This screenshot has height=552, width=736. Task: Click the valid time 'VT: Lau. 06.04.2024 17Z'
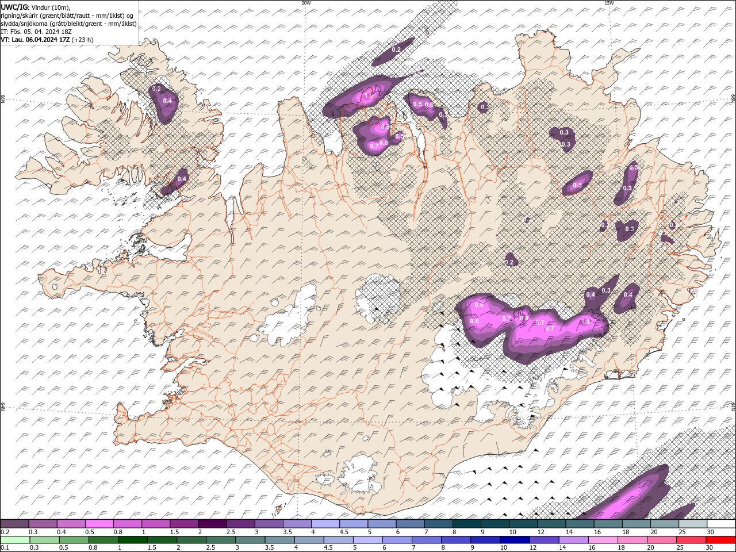click(x=35, y=40)
